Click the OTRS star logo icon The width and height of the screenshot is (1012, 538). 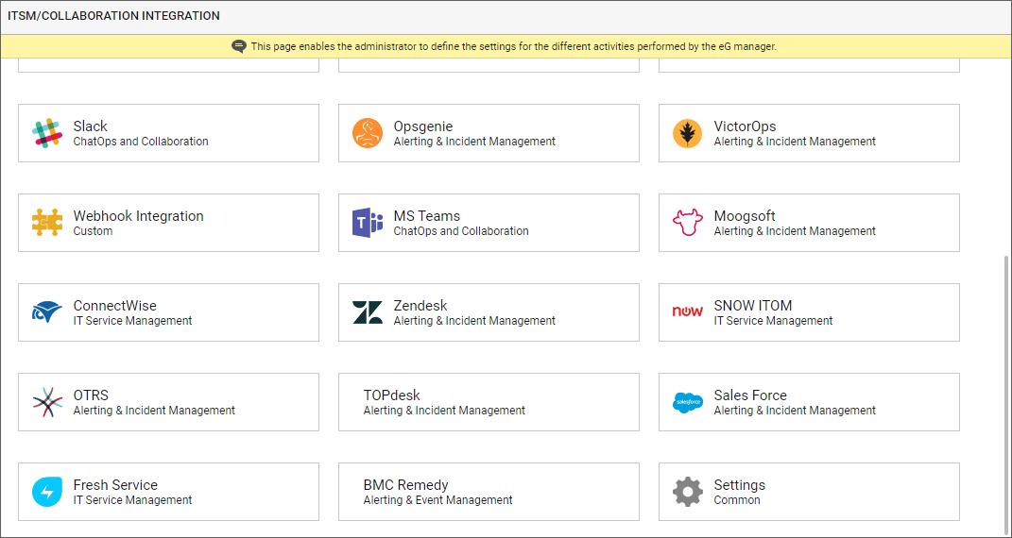(x=47, y=402)
